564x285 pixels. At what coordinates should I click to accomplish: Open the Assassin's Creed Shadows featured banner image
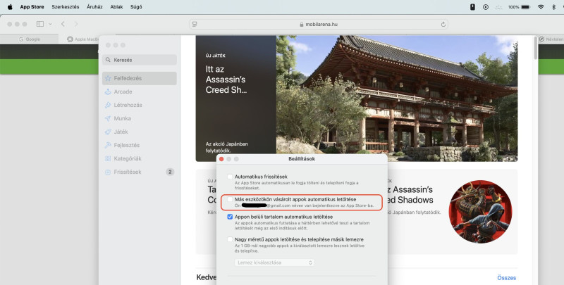(x=397, y=99)
